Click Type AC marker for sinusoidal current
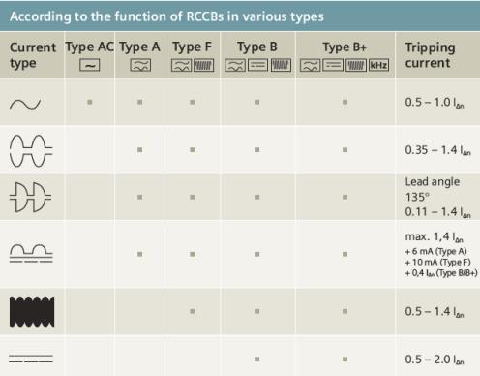Image resolution: width=480 pixels, height=376 pixels. click(x=90, y=102)
